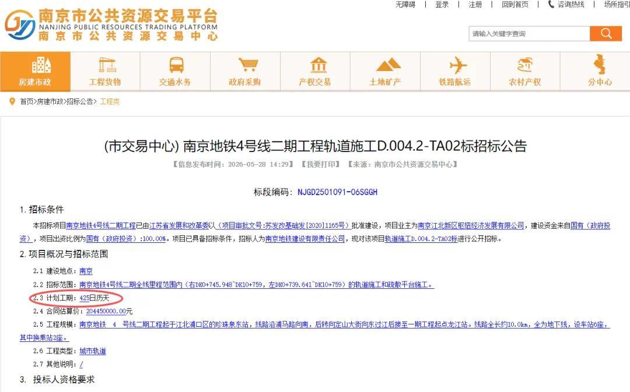Image resolution: width=630 pixels, height=392 pixels.
Task: Click 无障碍 in the top bar
Action: click(405, 5)
